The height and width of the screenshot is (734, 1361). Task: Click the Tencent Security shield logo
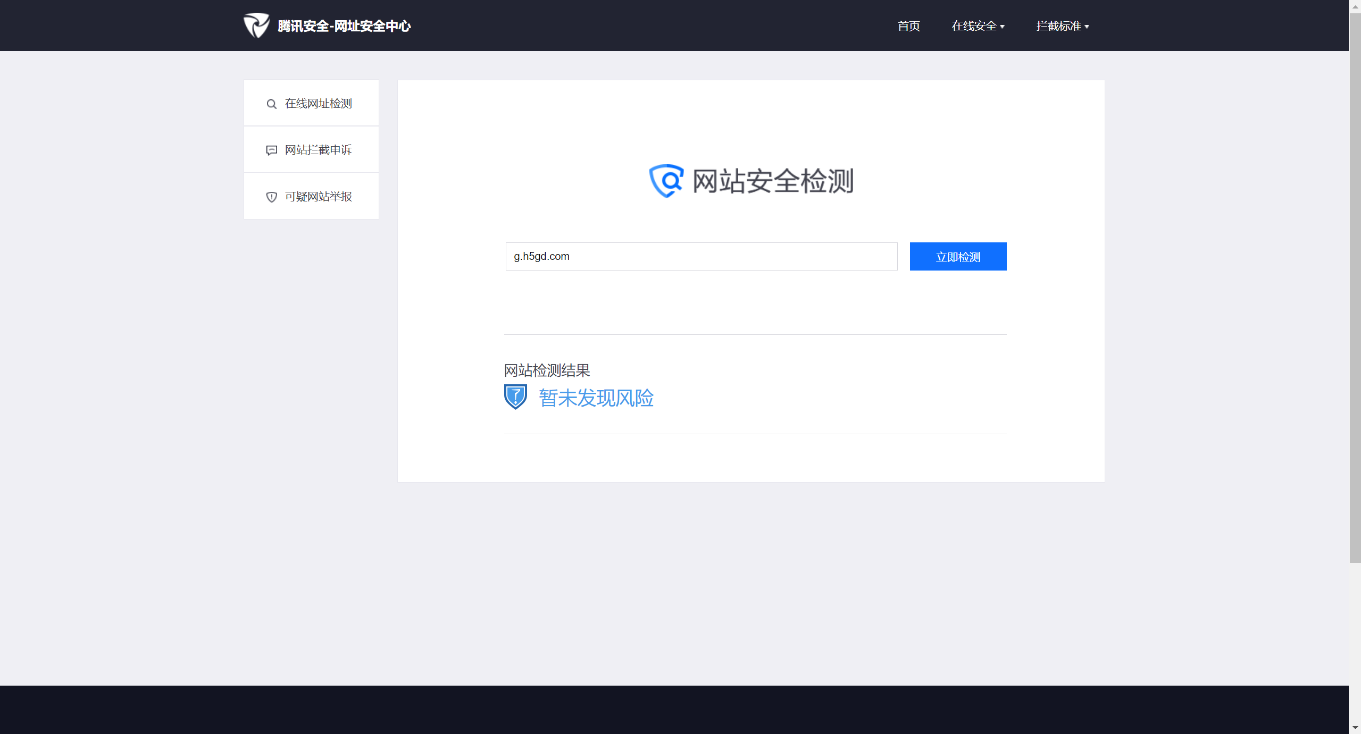click(256, 26)
